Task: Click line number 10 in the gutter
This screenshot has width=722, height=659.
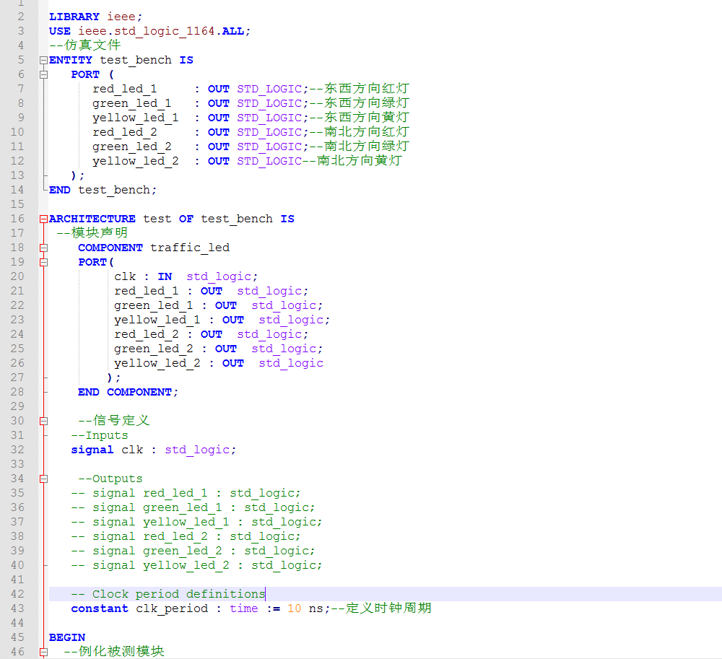Action: 17,131
